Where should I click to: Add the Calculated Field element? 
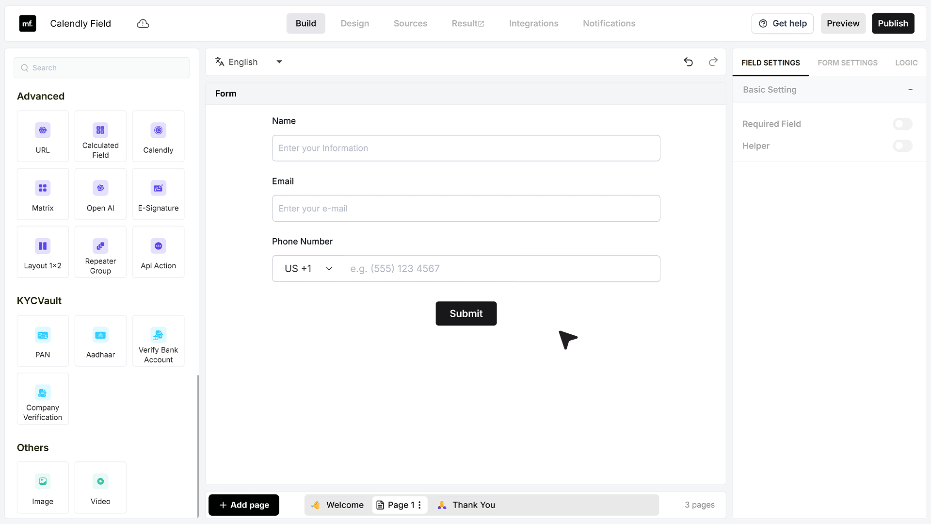(100, 136)
